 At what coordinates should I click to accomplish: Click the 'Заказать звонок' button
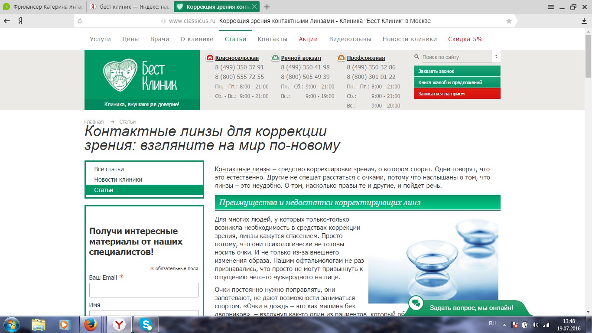point(457,71)
